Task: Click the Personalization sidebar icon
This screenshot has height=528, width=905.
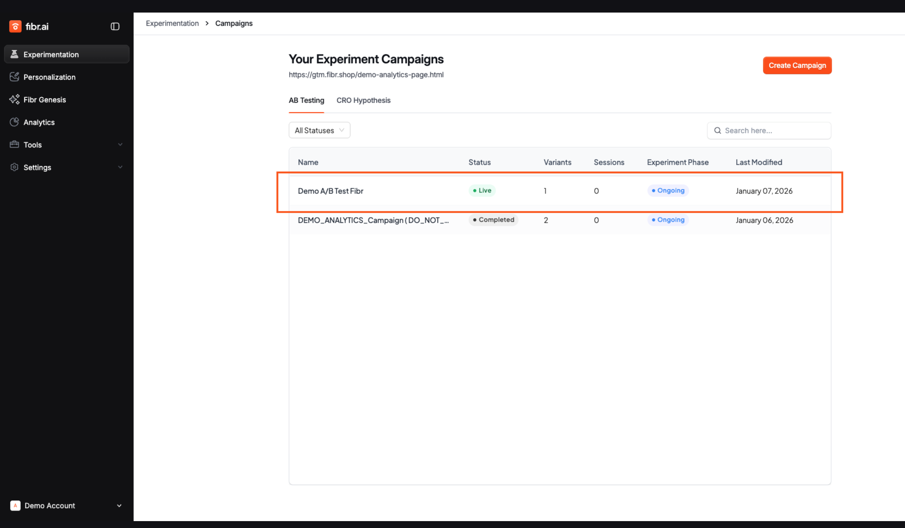Action: [14, 77]
